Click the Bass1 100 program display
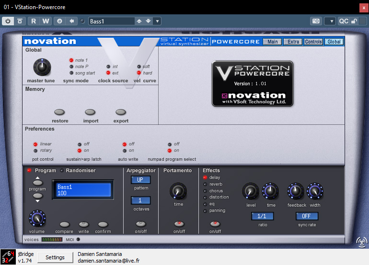Screen dimensions: 369x265 coord(83,190)
